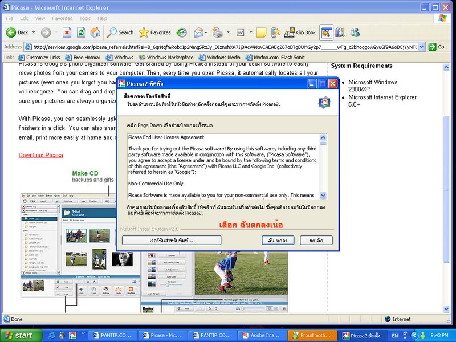Open the Edit menu
The image size is (456, 342).
point(24,18)
